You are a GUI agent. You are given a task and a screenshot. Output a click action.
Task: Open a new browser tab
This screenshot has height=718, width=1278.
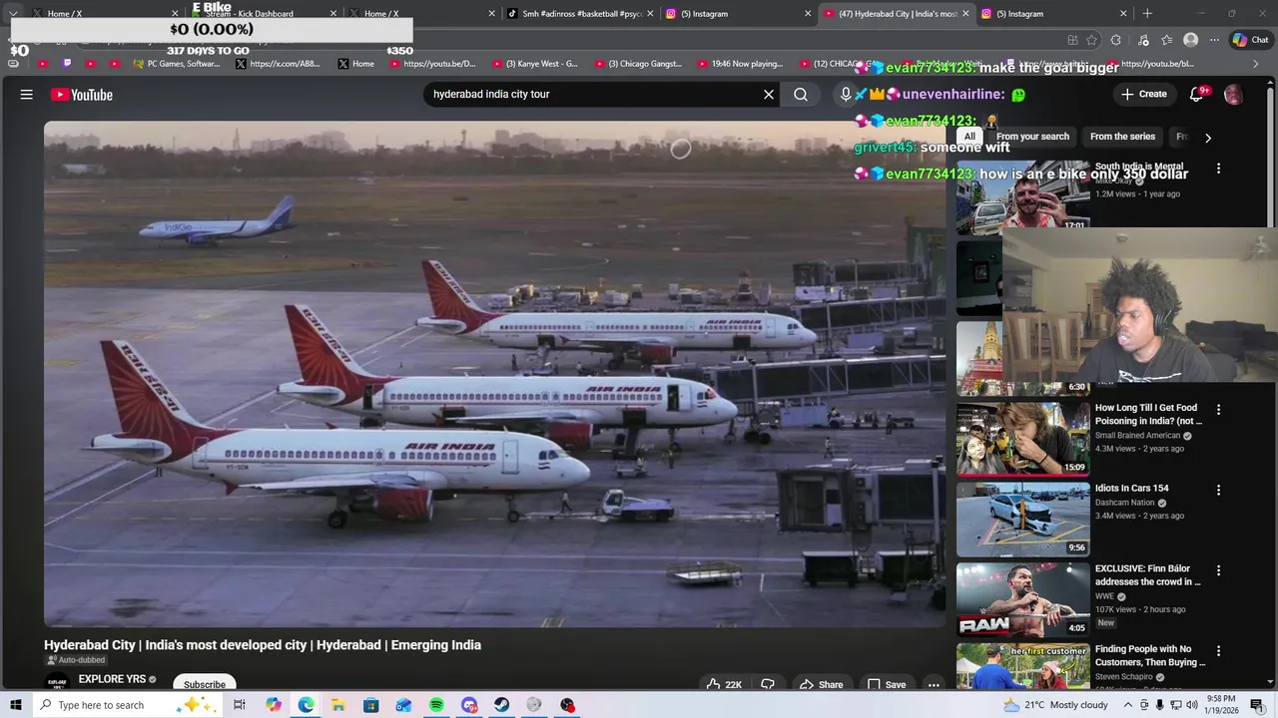pos(1147,14)
